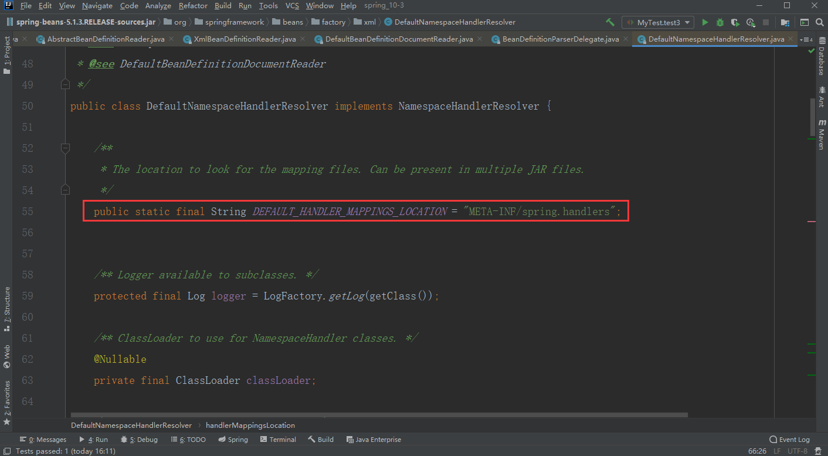Switch to XmlBeanDefinitionReader.java tab
The image size is (828, 456).
[245, 39]
